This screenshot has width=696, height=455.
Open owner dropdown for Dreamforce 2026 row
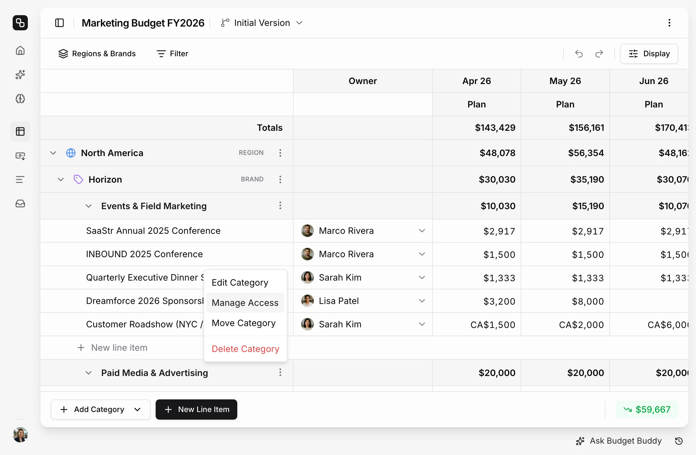(422, 301)
